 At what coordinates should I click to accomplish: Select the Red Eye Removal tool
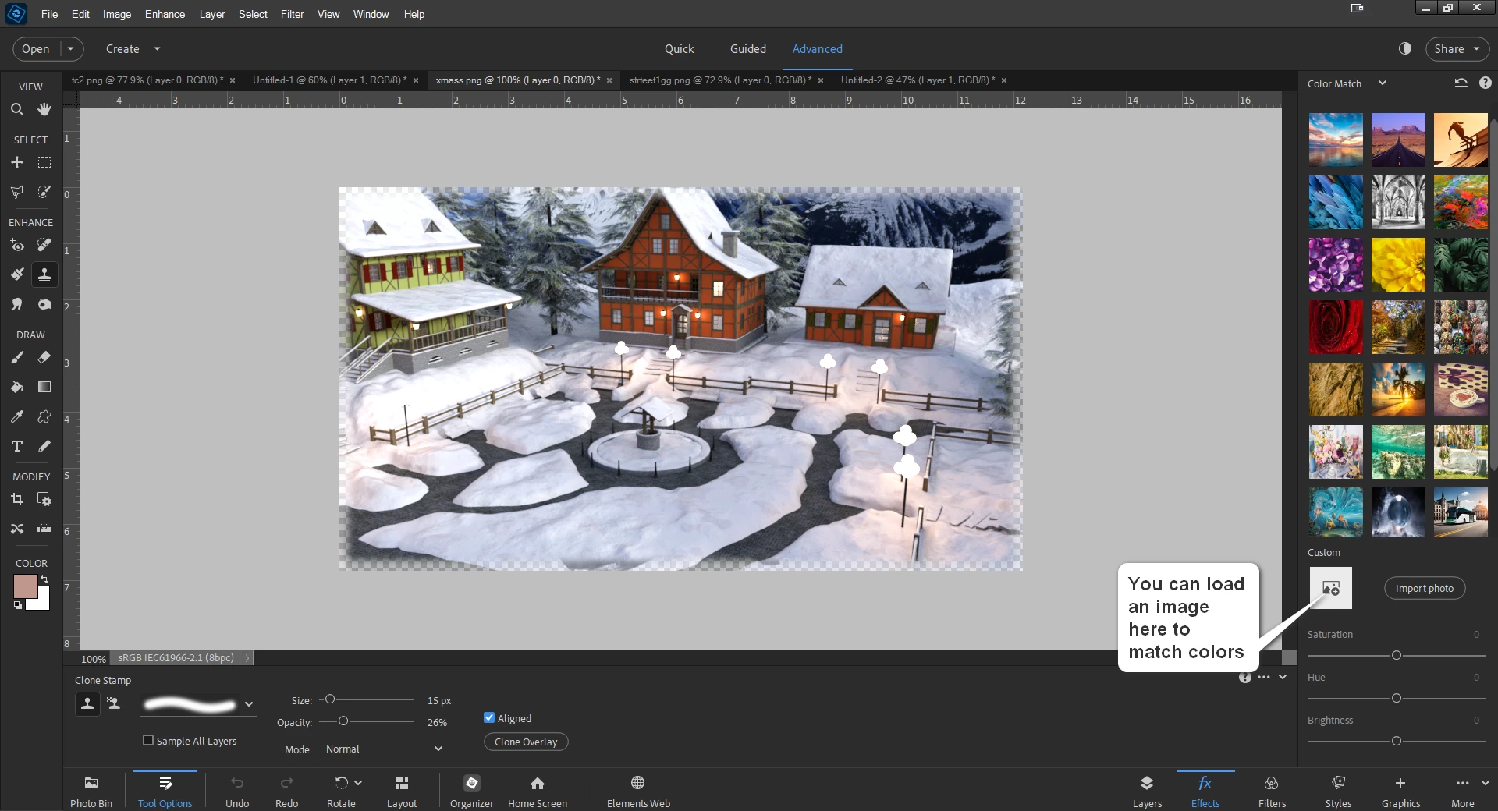point(16,245)
